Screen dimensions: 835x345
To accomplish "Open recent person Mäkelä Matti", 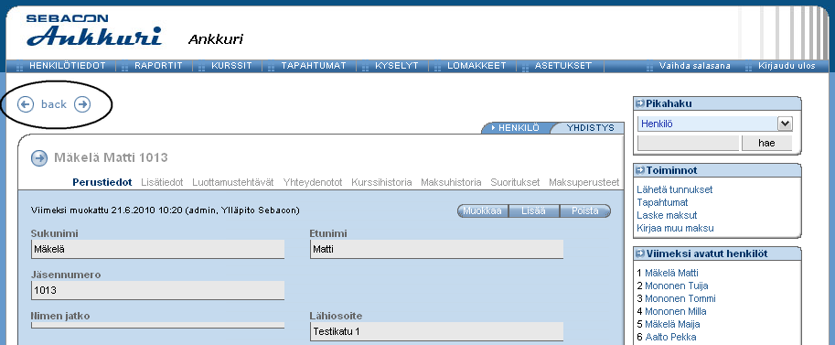I will (x=671, y=273).
